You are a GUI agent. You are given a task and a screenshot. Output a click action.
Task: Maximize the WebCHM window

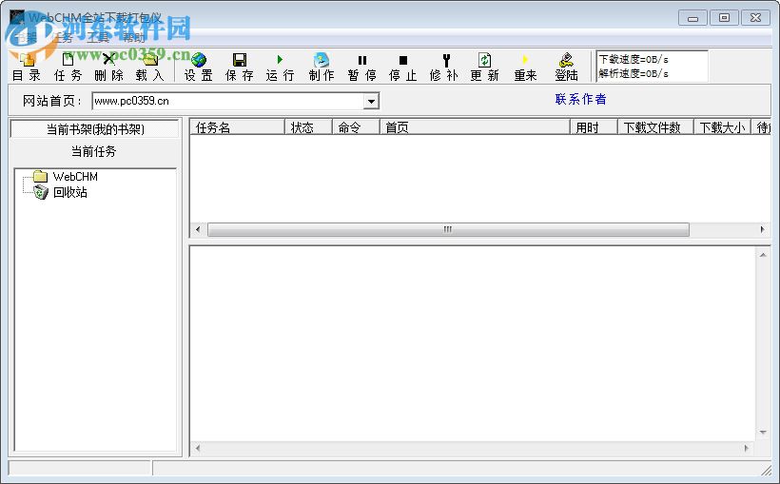724,18
